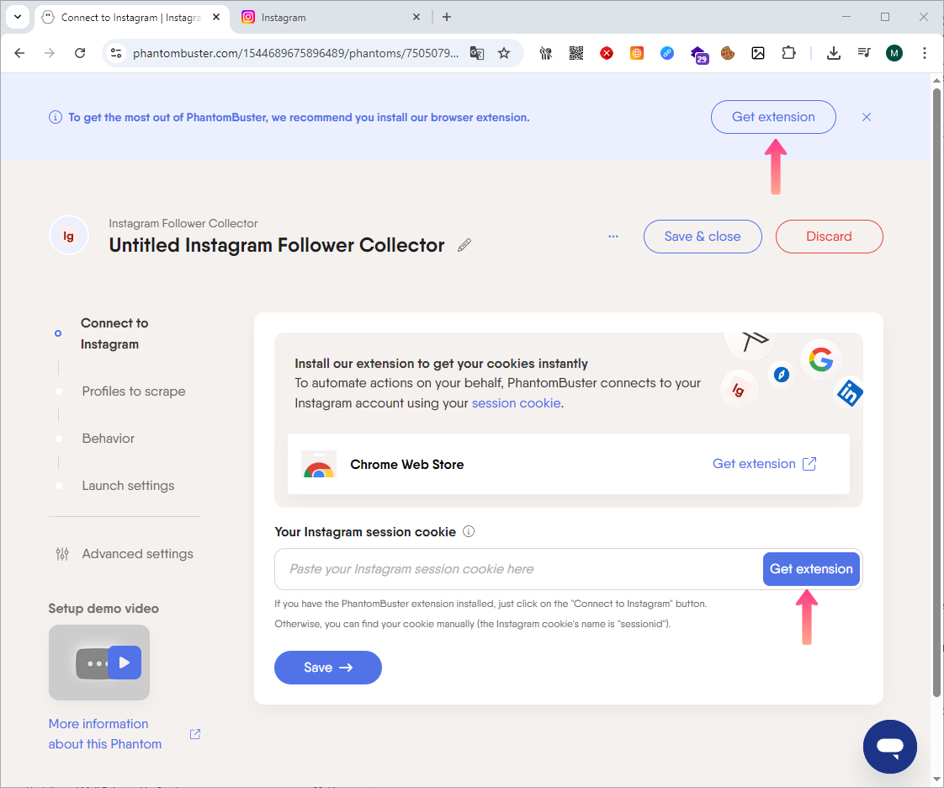Image resolution: width=944 pixels, height=788 pixels.
Task: Click the red X extension icon
Action: (607, 53)
